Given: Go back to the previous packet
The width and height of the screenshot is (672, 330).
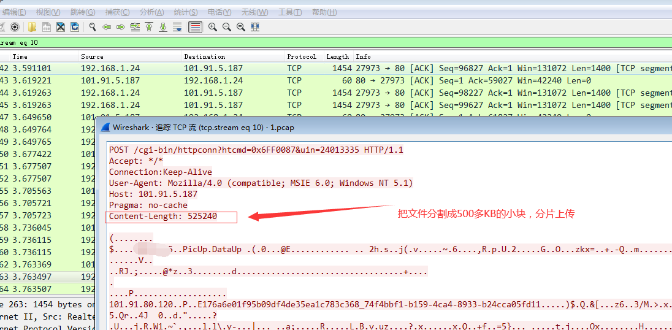Looking at the screenshot, I should tap(107, 27).
